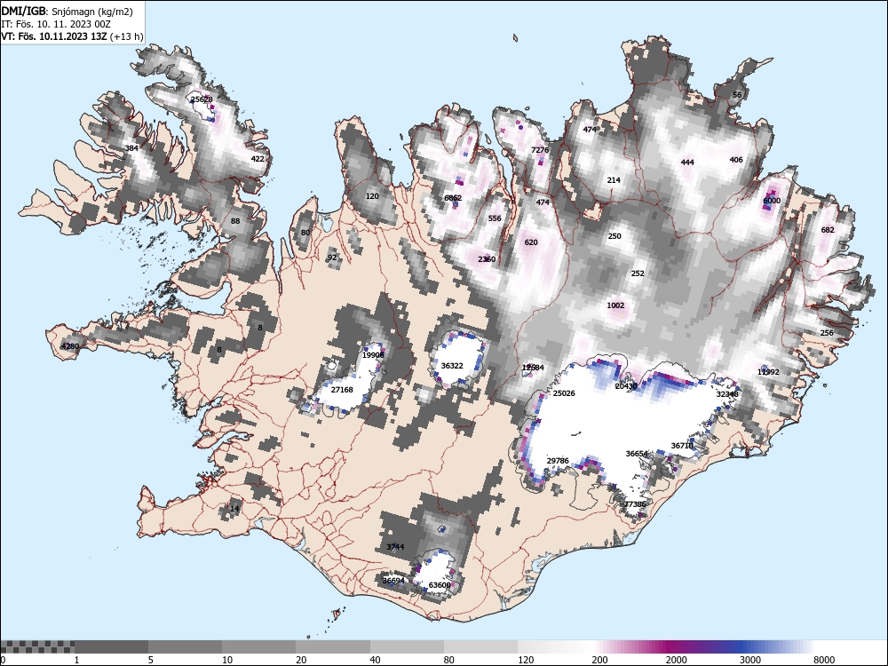This screenshot has height=666, width=888.
Task: Select the snow value 56 in the northeast
Action: (737, 95)
